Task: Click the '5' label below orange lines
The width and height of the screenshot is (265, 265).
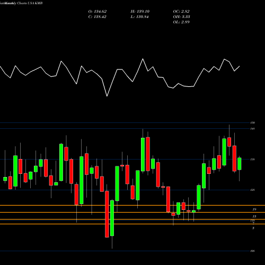Action: (x=253, y=228)
